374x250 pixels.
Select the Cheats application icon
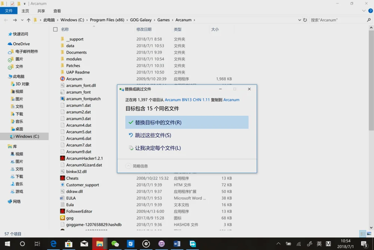pos(62,178)
